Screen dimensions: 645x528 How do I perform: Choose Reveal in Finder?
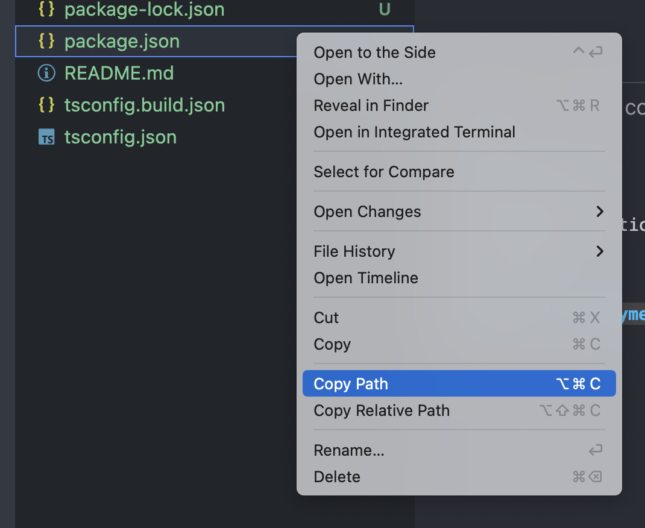tap(371, 105)
